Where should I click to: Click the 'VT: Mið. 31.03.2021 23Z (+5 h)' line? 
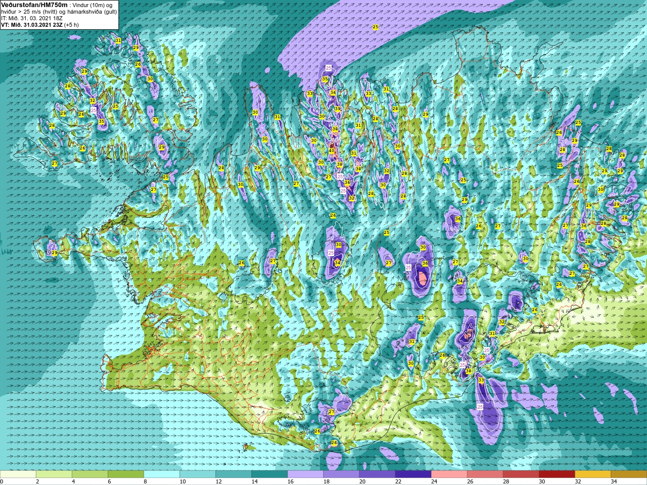click(x=39, y=25)
